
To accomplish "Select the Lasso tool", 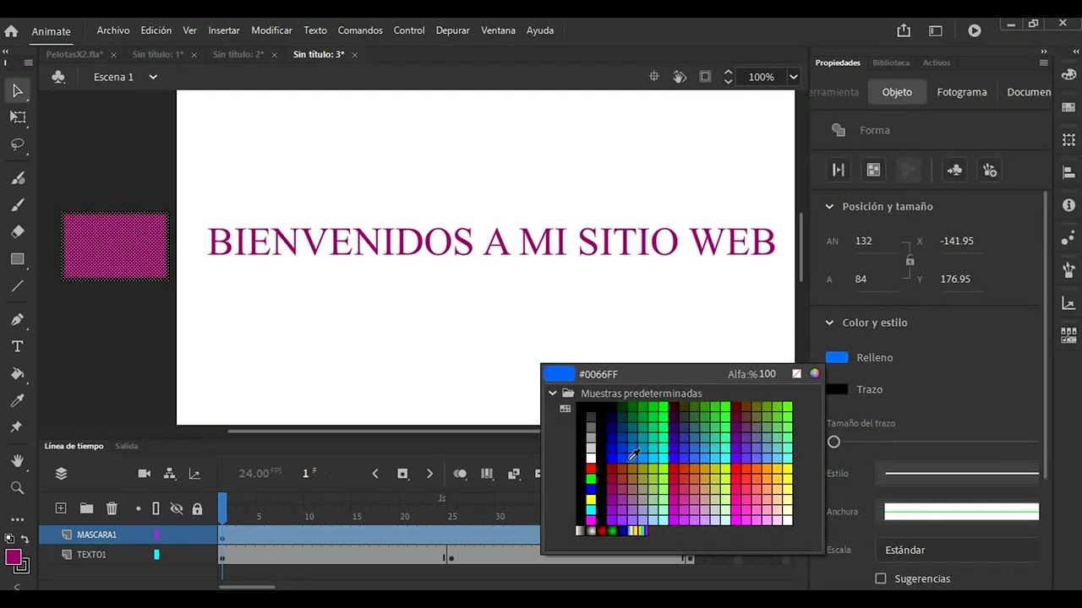I will point(17,144).
